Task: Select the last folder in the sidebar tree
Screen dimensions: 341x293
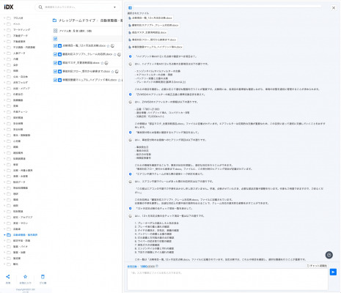Action: (x=15, y=264)
